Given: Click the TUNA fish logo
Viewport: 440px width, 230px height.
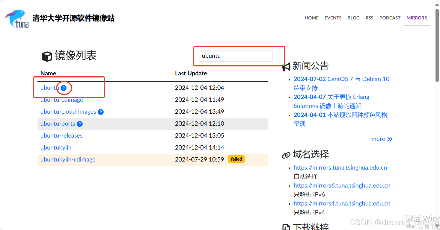Looking at the screenshot, I should tap(17, 19).
